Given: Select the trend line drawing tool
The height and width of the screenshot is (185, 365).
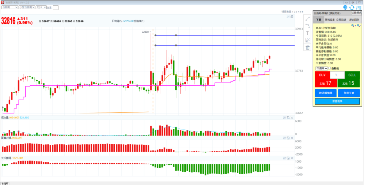Looking at the screenshot, I should (x=308, y=18).
